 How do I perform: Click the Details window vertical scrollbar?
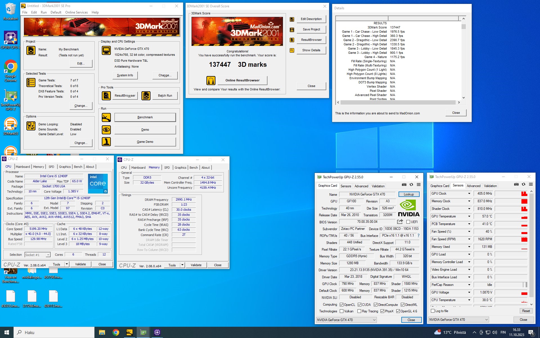point(463,58)
